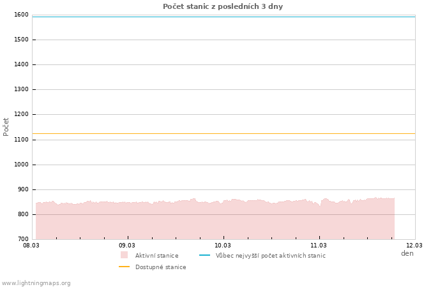Click the 08.03 date tick label
This screenshot has width=447, height=287.
point(31,245)
